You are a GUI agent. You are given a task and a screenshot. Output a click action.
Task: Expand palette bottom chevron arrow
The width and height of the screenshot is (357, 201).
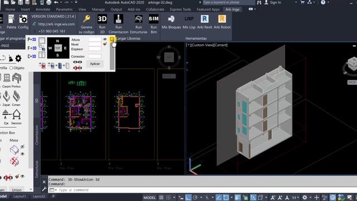31,189
